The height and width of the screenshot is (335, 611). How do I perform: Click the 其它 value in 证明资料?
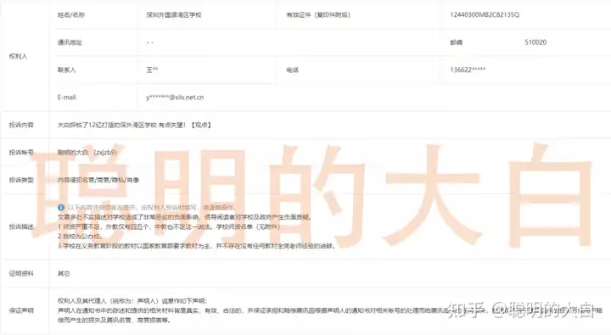(64, 274)
